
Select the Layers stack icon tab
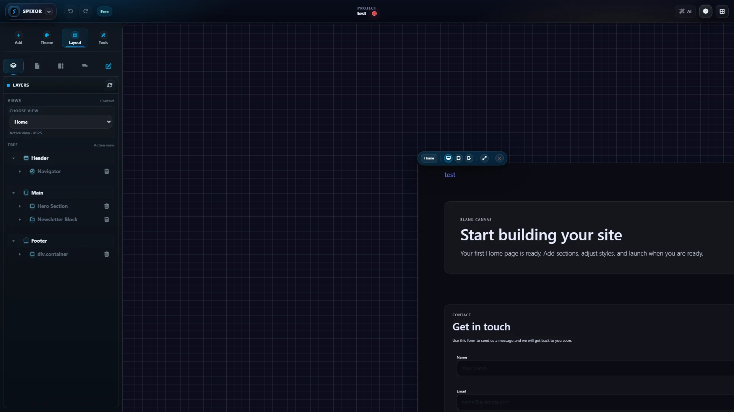13,66
